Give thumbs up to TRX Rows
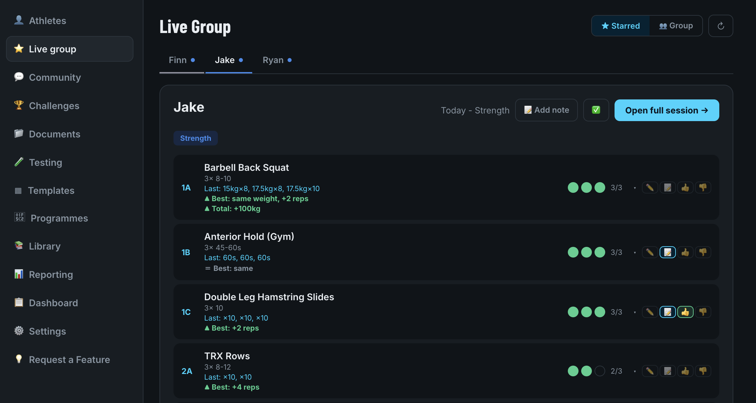Image resolution: width=756 pixels, height=403 pixels. [x=685, y=371]
